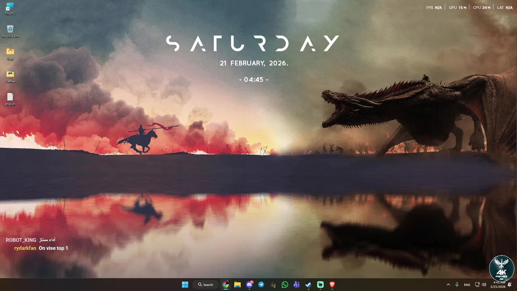Select the english text file icon
Viewport: 517px width, 291px height.
(10, 99)
